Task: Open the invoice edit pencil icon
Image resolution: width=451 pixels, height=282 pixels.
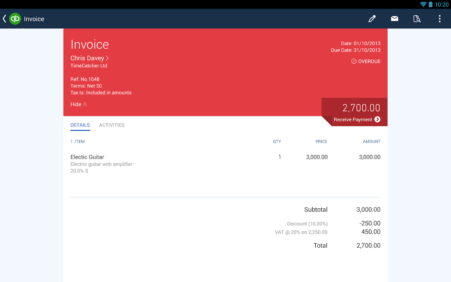Action: (x=372, y=19)
